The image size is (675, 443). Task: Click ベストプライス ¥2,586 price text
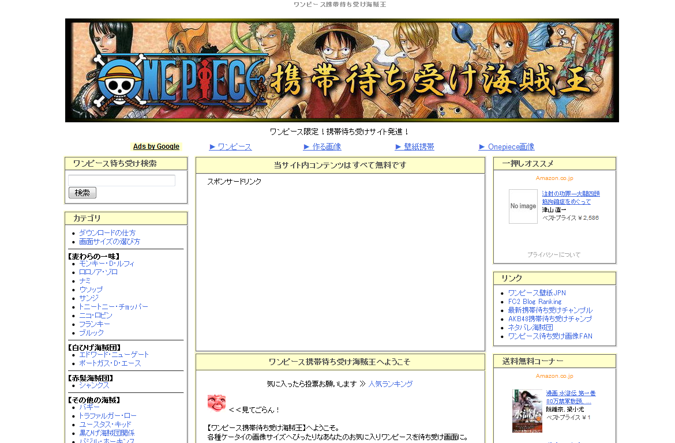[571, 218]
